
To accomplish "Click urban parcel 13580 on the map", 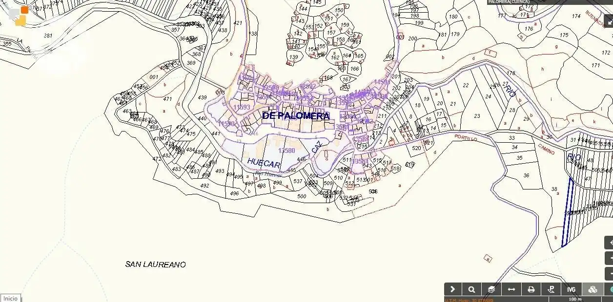I will click(286, 151).
